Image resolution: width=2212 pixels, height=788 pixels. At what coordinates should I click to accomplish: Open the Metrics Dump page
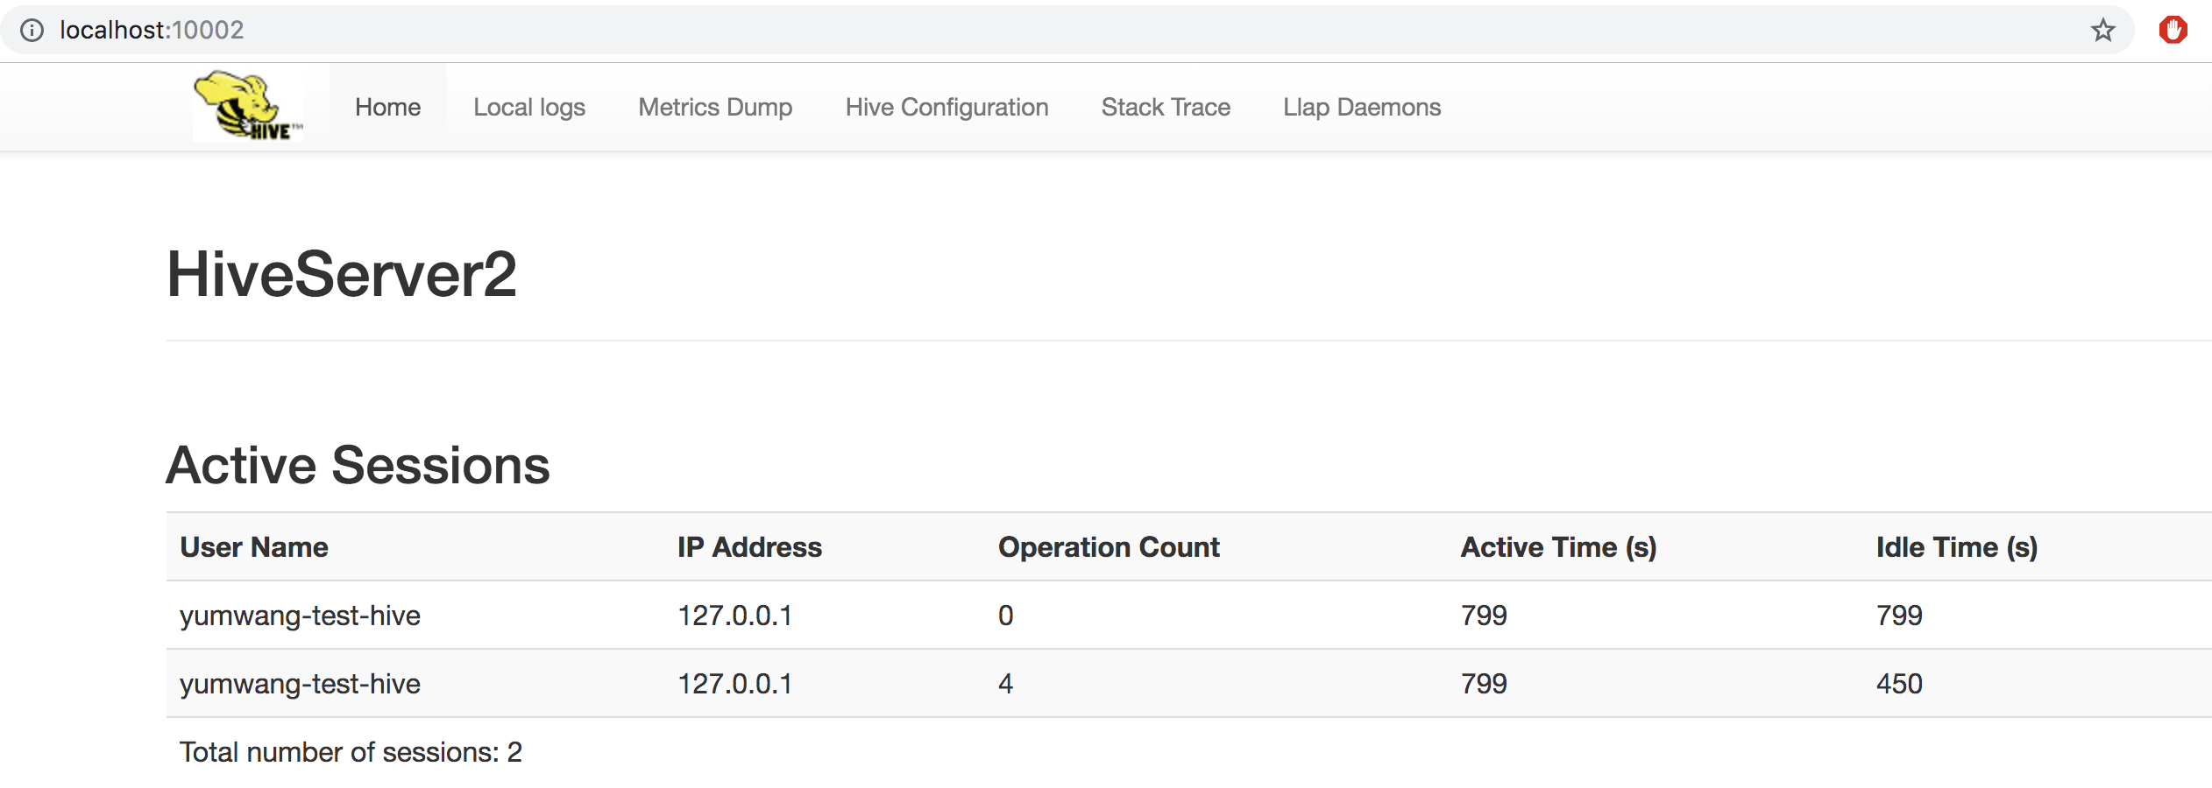point(715,107)
